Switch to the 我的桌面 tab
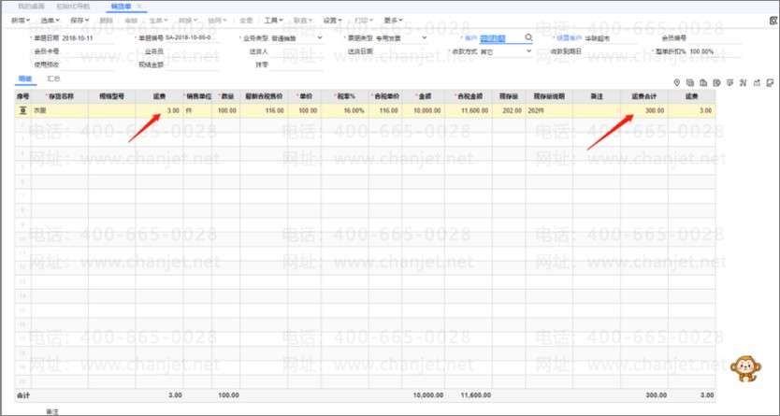Viewport: 780px width, 416px height. tap(30, 7)
